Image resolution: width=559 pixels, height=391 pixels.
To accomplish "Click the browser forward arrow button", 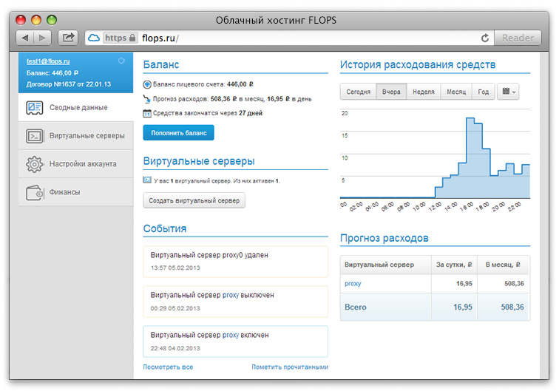I will tap(42, 38).
